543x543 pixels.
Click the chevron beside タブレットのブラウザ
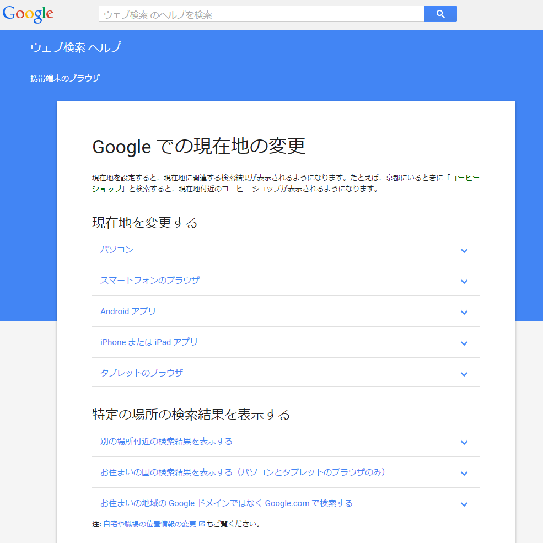[x=464, y=374]
